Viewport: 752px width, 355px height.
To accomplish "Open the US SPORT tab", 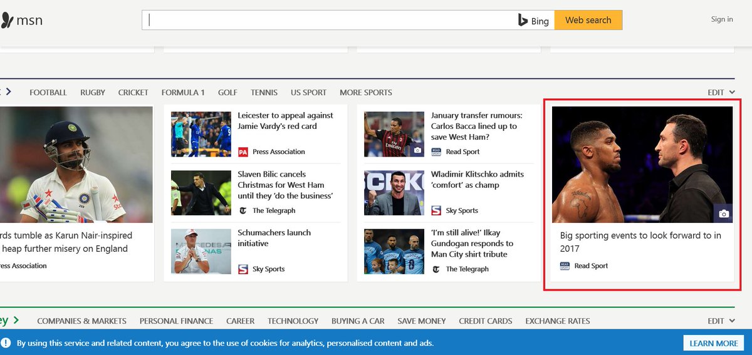I will 308,92.
